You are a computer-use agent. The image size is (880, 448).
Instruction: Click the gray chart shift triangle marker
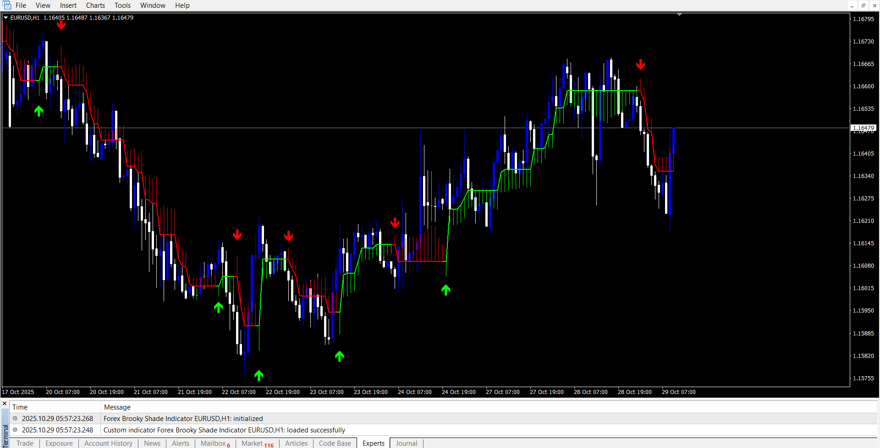coord(679,15)
